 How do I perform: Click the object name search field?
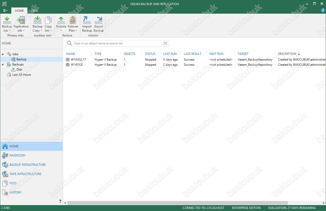117,43
